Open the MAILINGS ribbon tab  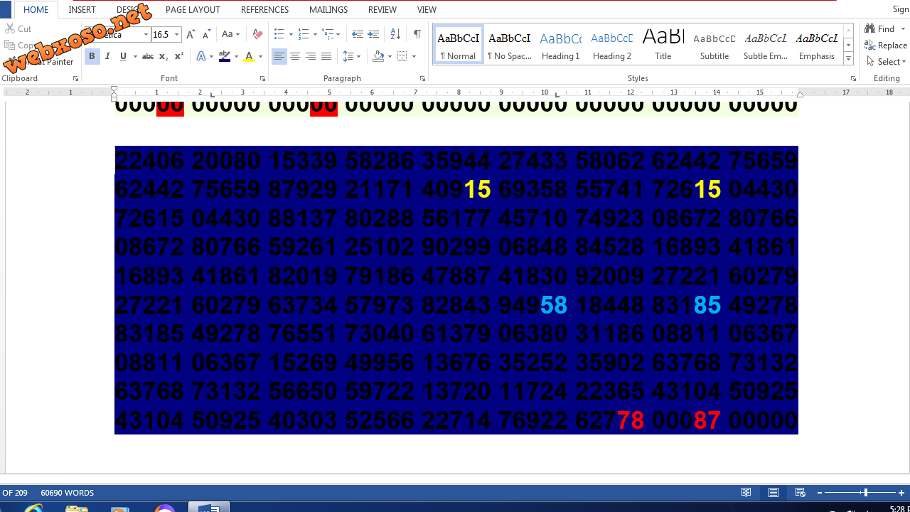click(328, 10)
